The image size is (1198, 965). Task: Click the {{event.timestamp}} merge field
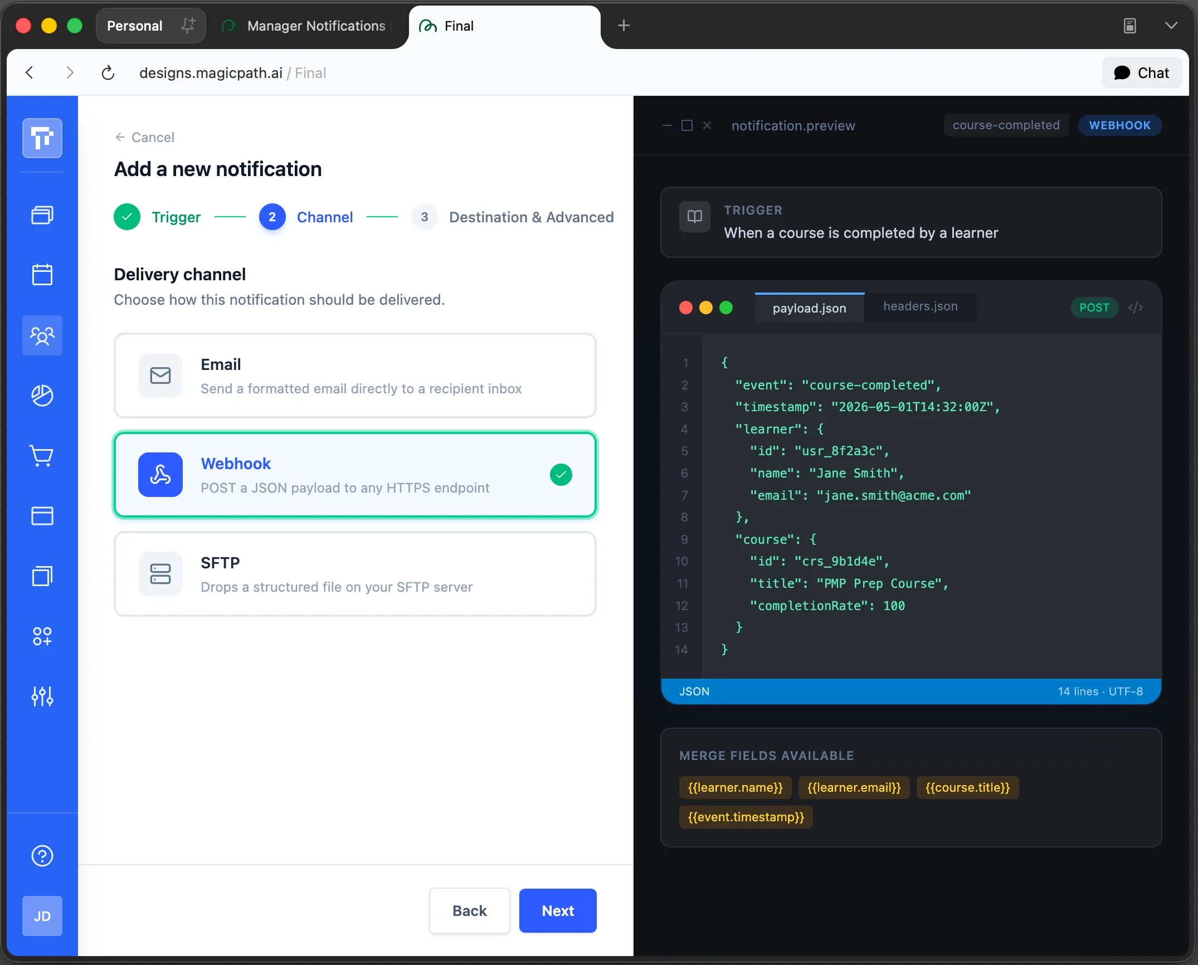(746, 817)
